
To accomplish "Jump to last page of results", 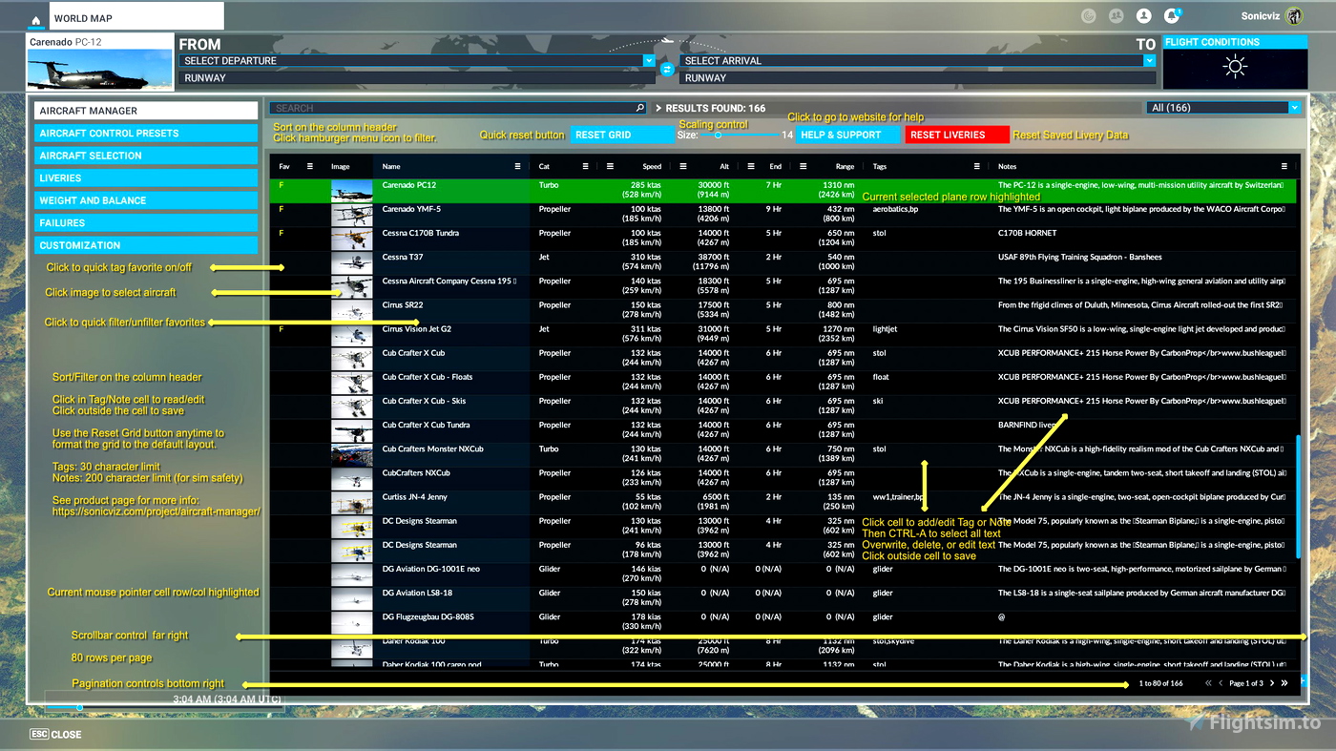I will click(1284, 683).
